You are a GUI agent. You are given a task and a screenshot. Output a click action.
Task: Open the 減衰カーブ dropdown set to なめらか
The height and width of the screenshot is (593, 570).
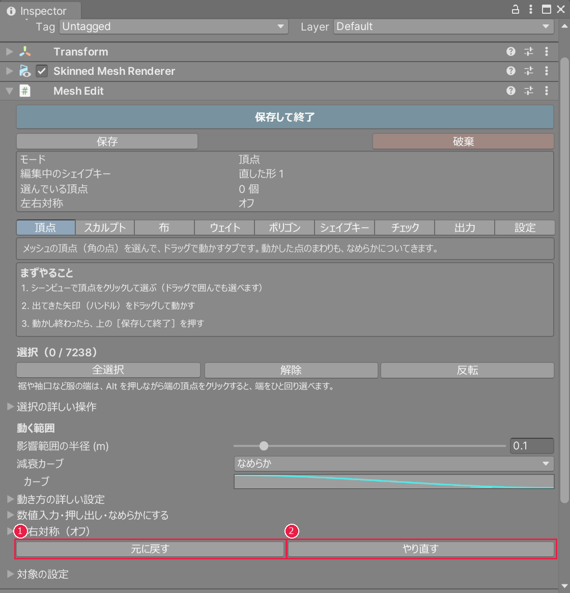pyautogui.click(x=394, y=464)
